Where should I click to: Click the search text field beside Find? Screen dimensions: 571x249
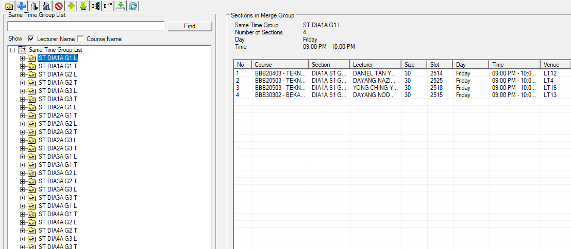click(x=86, y=26)
